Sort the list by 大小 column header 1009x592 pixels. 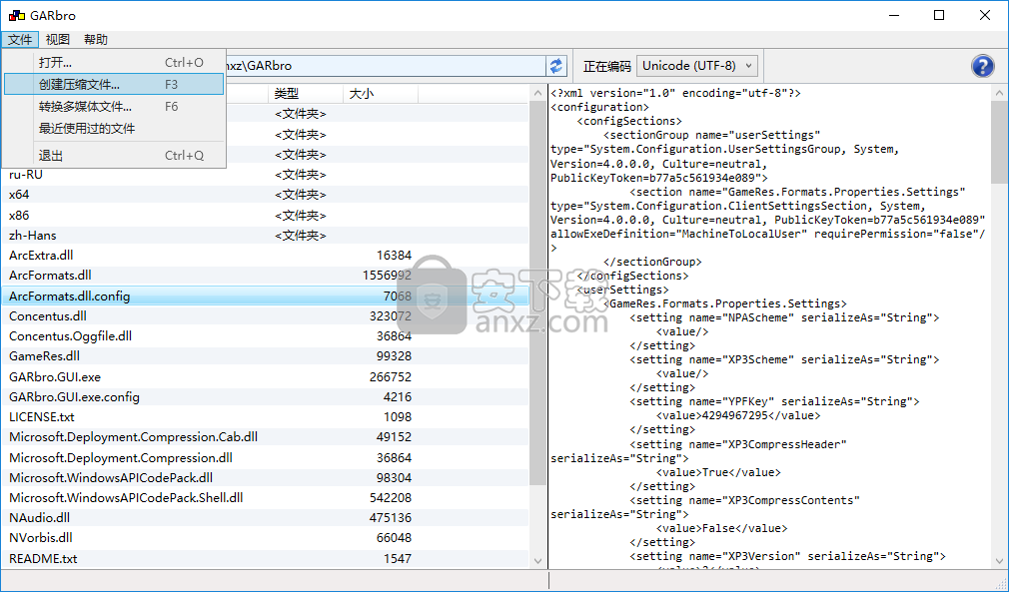[381, 94]
